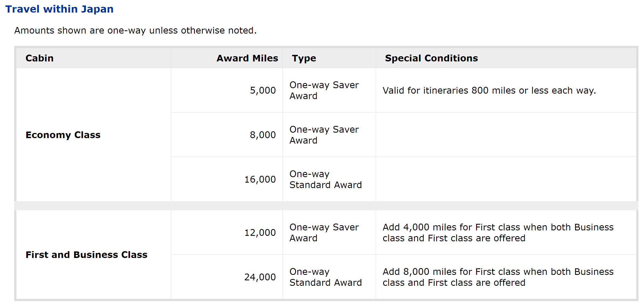Click the 8,000 award miles value
Viewport: 642px width, 303px height.
(x=263, y=135)
